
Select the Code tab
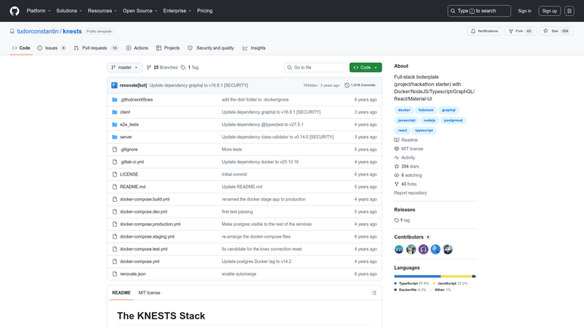coord(21,48)
